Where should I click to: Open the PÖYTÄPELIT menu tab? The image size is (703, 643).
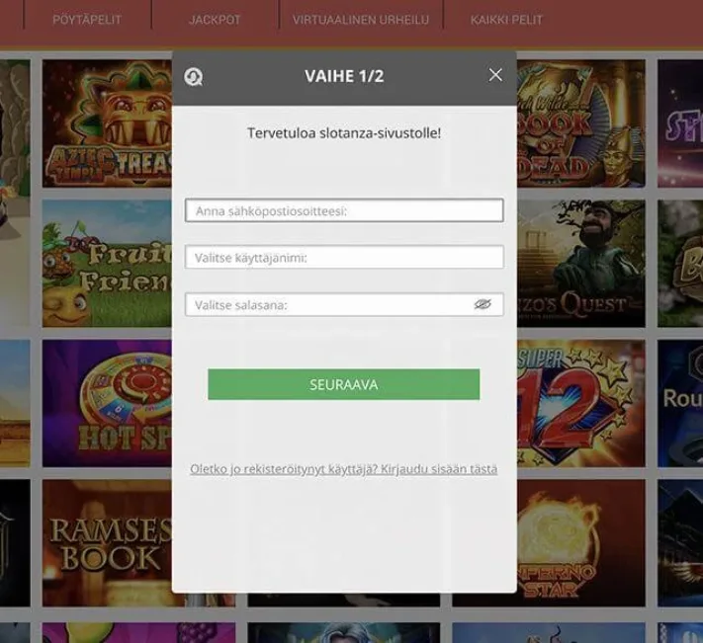(87, 20)
